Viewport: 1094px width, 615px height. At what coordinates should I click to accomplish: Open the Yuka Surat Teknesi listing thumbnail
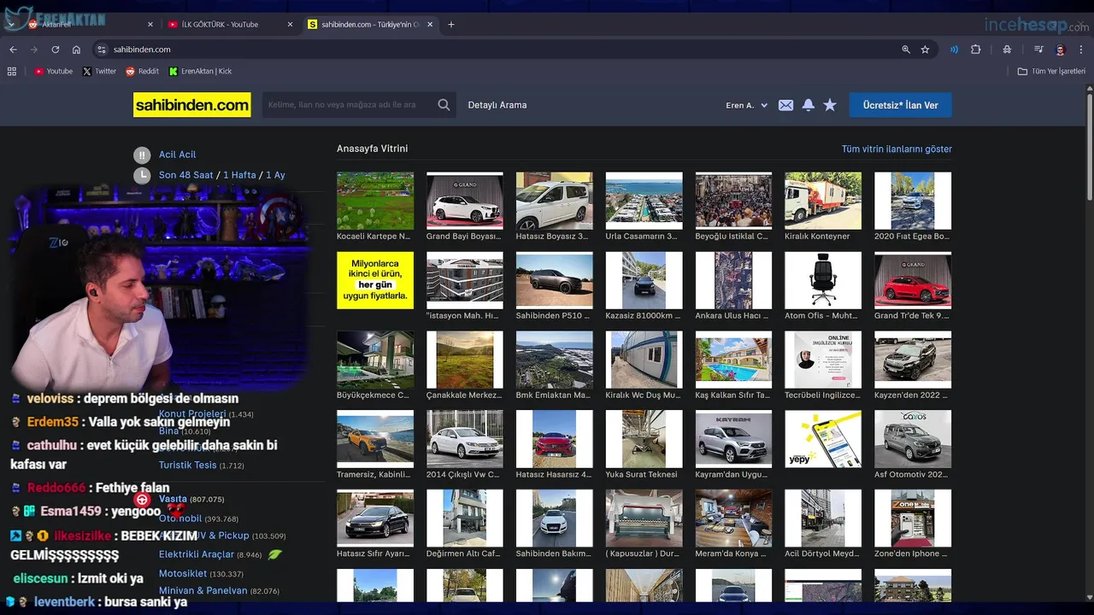point(644,439)
